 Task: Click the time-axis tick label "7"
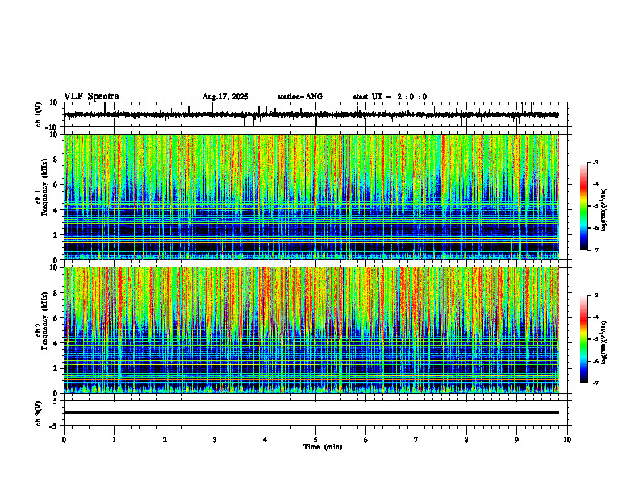click(x=416, y=440)
